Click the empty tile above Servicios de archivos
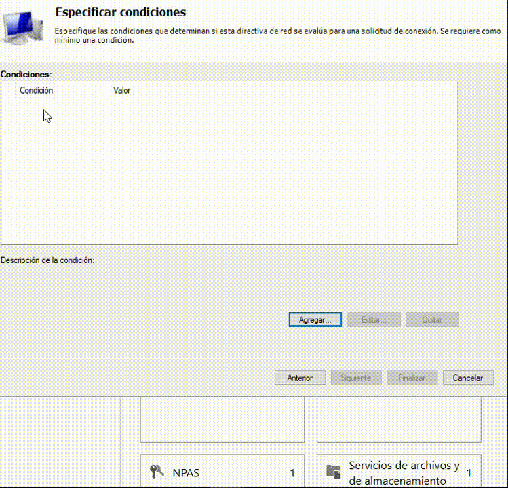The image size is (508, 488). [x=399, y=419]
